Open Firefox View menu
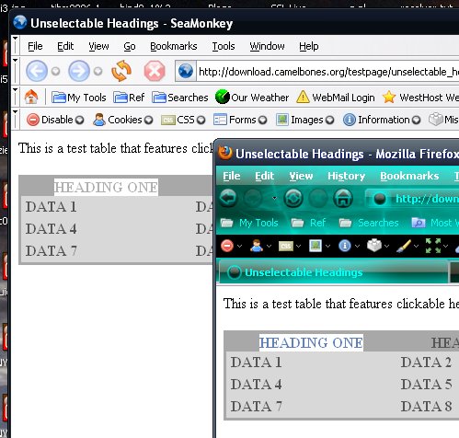459x438 pixels. [x=301, y=176]
